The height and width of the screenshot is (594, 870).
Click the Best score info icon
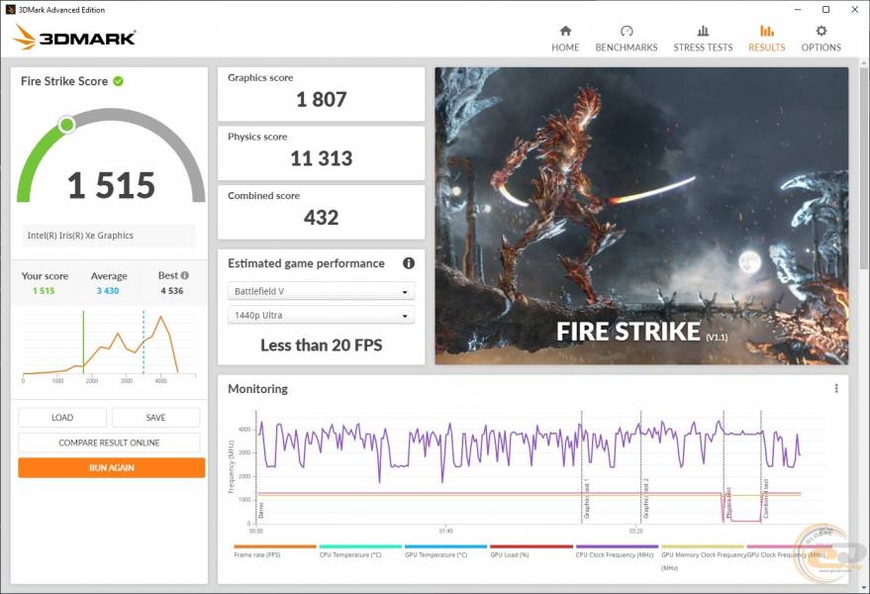pos(185,275)
